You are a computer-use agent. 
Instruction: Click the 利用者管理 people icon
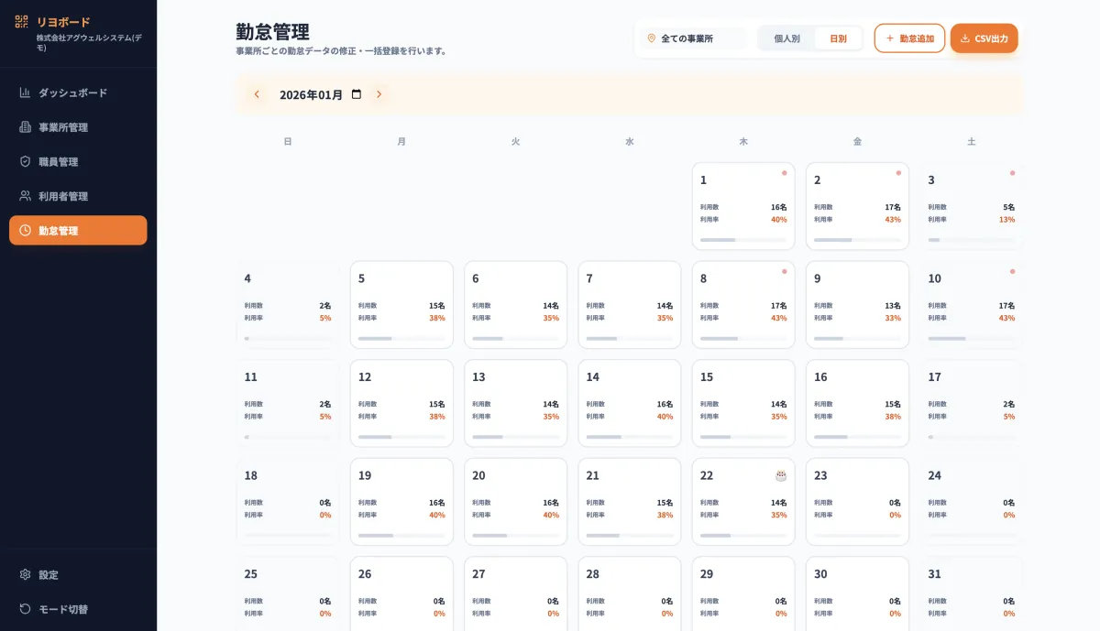coord(26,196)
